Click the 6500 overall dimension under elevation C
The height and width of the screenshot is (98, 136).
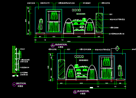69,41
